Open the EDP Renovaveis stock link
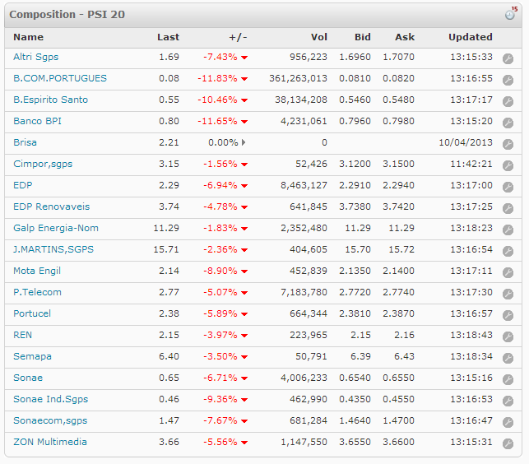The image size is (529, 464). click(x=52, y=206)
